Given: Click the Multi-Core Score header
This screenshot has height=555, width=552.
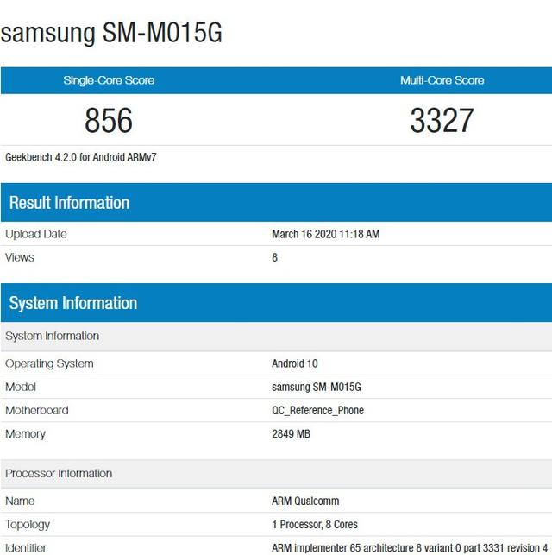Looking at the screenshot, I should [442, 80].
